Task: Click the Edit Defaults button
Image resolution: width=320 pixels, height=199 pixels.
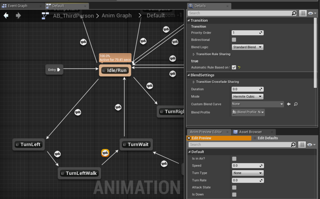Action: [x=267, y=138]
